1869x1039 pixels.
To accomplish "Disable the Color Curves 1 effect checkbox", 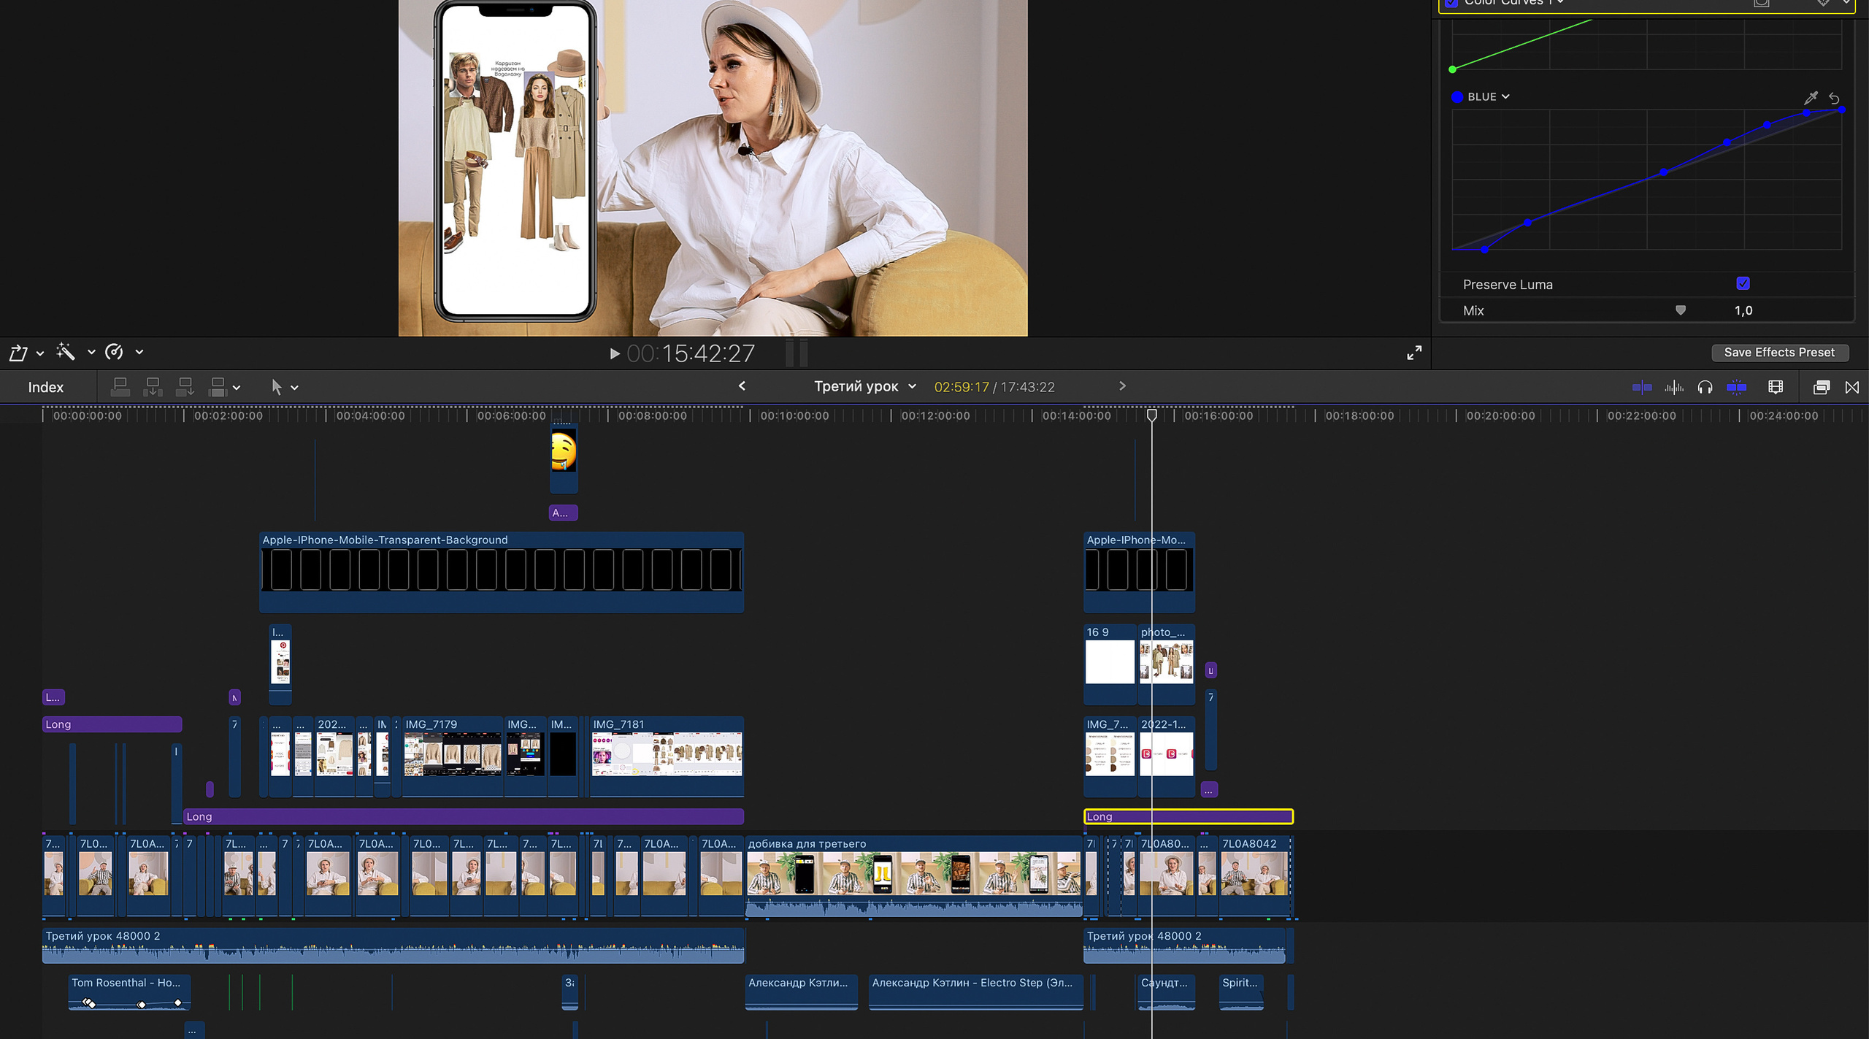I will tap(1451, 3).
